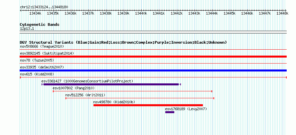The width and height of the screenshot is (296, 135).
Task: Click the red nsv512256 variant line
Action: pos(140,98)
